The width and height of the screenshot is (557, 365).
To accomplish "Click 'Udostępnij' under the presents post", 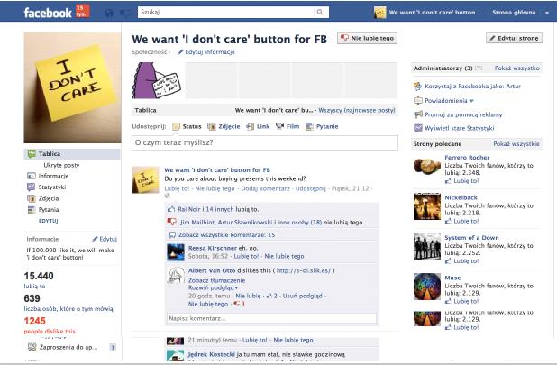I will coord(310,188).
